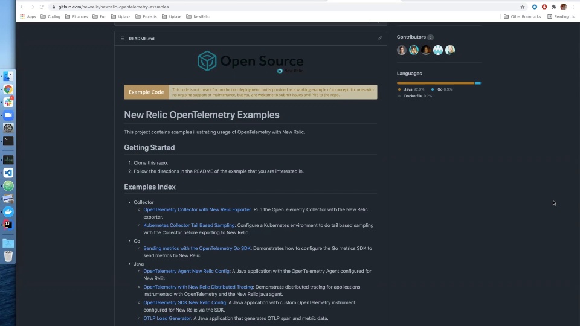This screenshot has width=580, height=326.
Task: Open Activity Monitor from the dock
Action: point(8,159)
